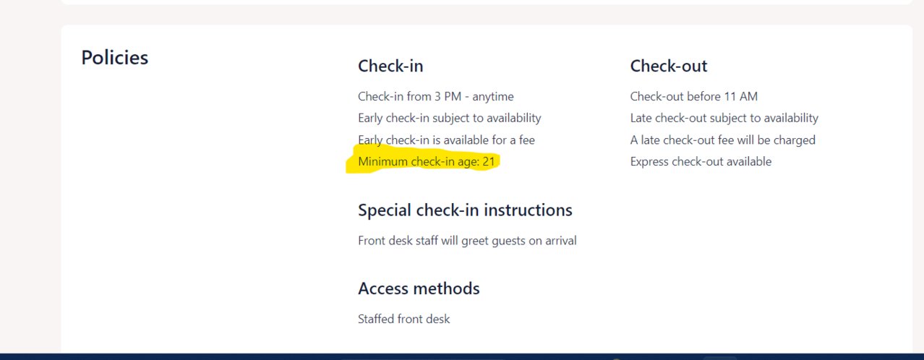Select 'Late check-out subject to availability' line
The image size is (924, 360).
pos(724,118)
